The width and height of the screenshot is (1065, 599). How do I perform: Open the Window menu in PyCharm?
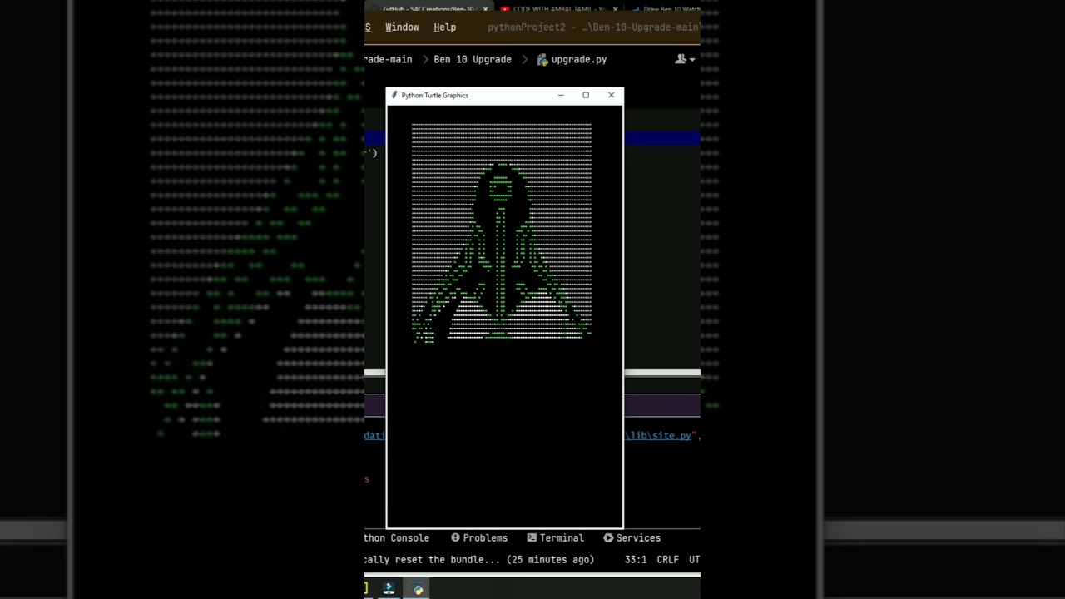pos(402,27)
